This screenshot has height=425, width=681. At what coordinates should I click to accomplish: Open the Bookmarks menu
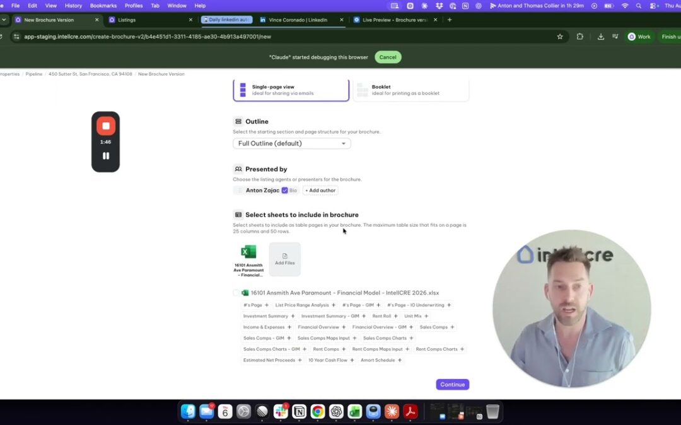point(103,6)
